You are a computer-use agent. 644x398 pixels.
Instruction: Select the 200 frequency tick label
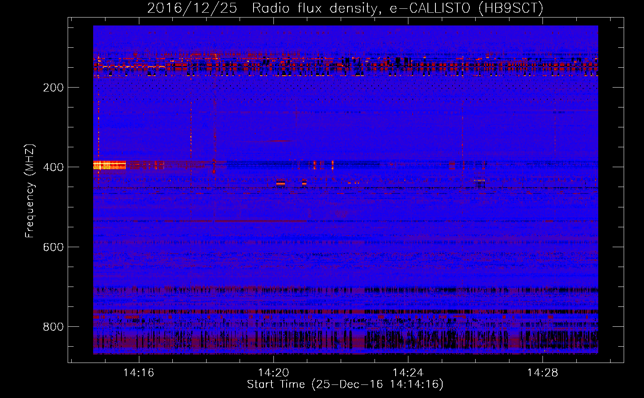pos(53,88)
